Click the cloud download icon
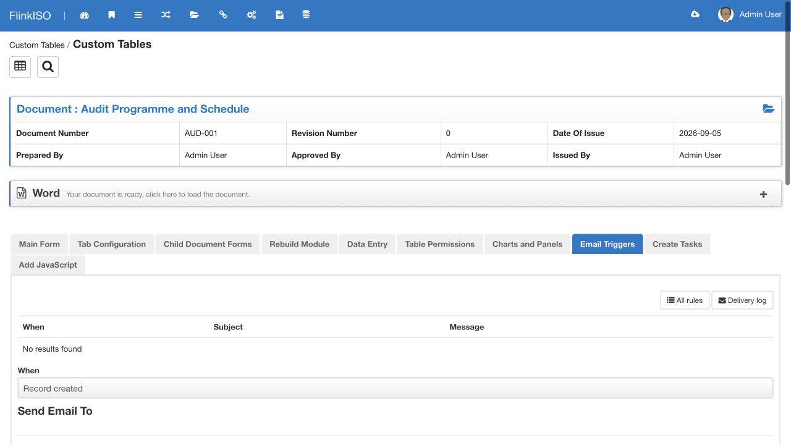The height and width of the screenshot is (445, 791). (695, 14)
